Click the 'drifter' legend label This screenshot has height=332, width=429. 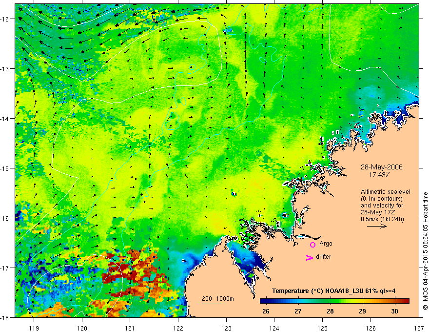click(x=323, y=257)
